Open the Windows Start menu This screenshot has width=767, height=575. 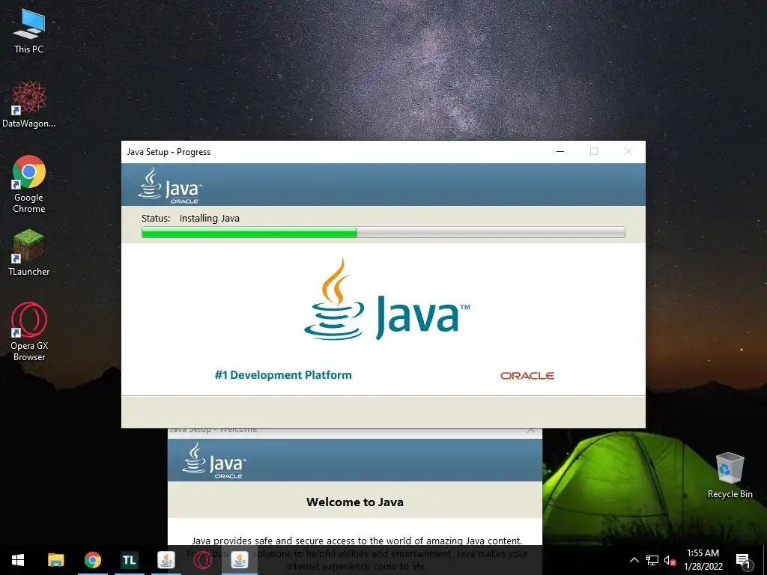click(x=18, y=560)
